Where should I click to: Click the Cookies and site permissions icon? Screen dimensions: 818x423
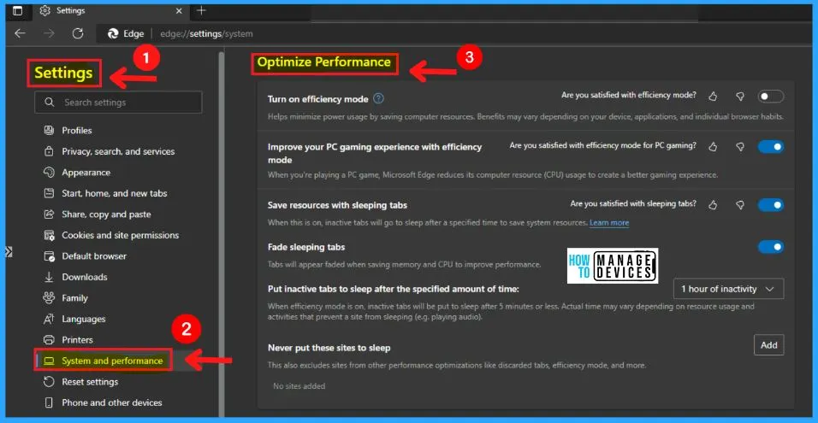(49, 235)
